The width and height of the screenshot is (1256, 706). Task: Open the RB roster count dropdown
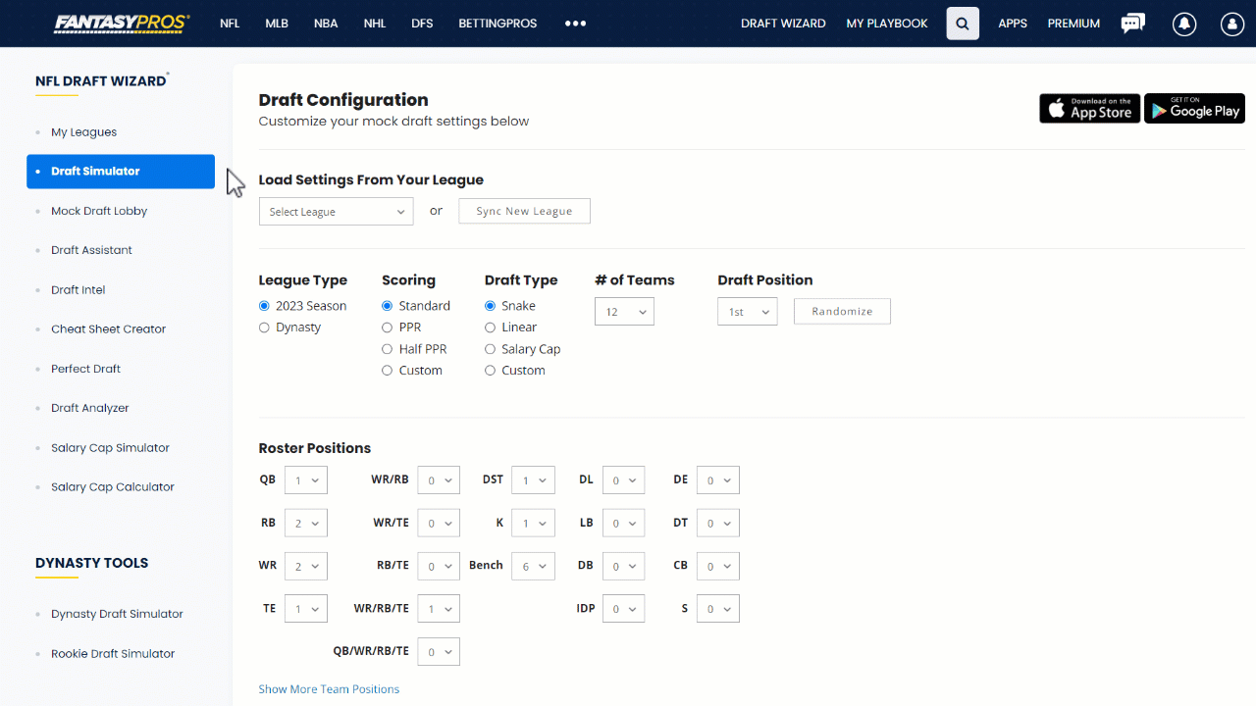(x=306, y=524)
